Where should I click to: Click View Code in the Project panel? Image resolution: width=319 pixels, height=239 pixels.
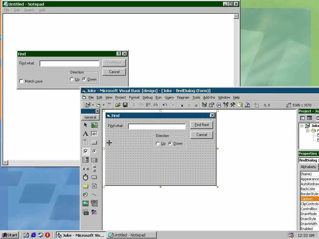302,118
